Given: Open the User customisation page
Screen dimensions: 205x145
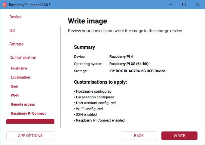Looking at the screenshot, I should tap(14, 86).
